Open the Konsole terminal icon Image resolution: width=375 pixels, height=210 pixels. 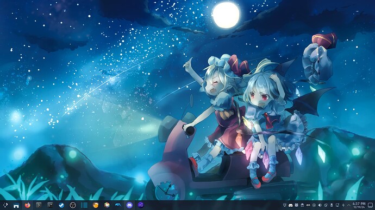[x=39, y=205]
